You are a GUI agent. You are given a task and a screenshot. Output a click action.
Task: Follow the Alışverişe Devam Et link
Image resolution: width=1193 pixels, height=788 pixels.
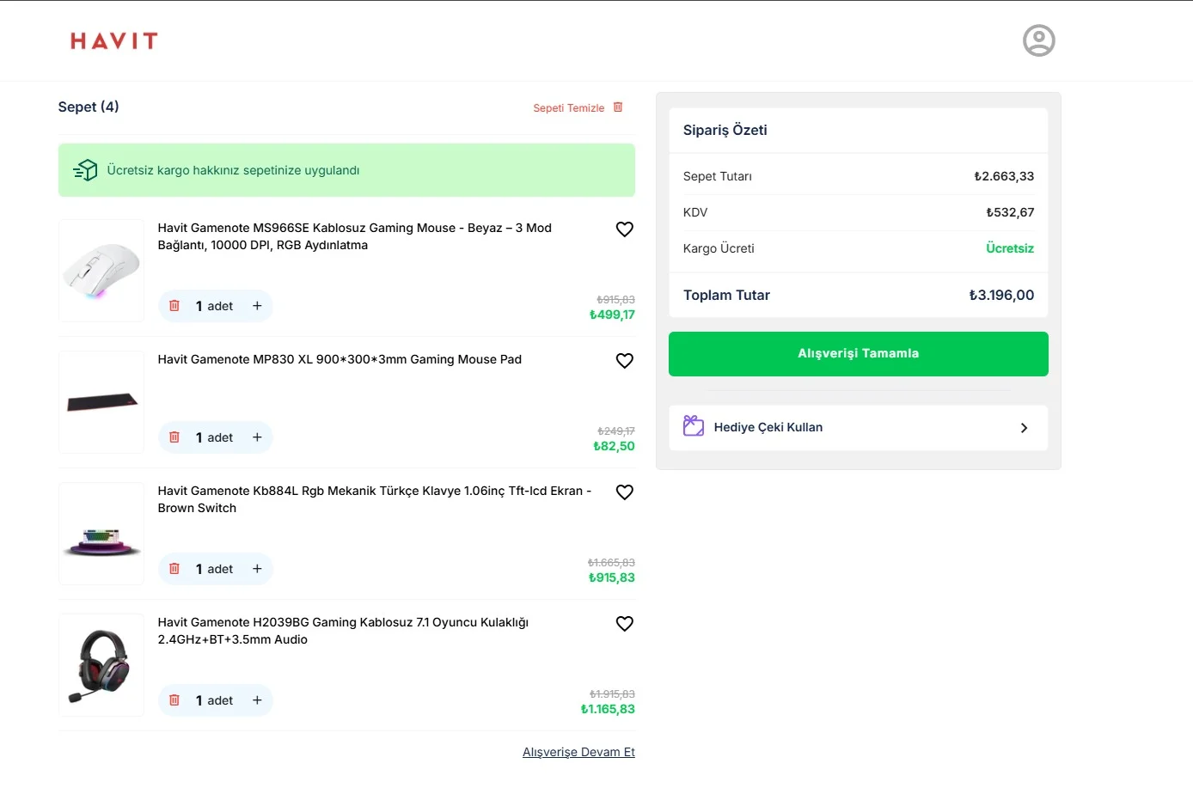point(578,752)
